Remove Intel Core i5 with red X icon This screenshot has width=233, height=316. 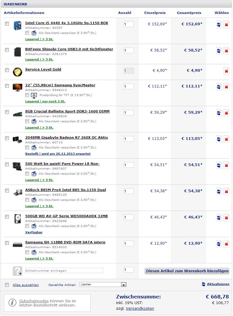click(x=226, y=25)
